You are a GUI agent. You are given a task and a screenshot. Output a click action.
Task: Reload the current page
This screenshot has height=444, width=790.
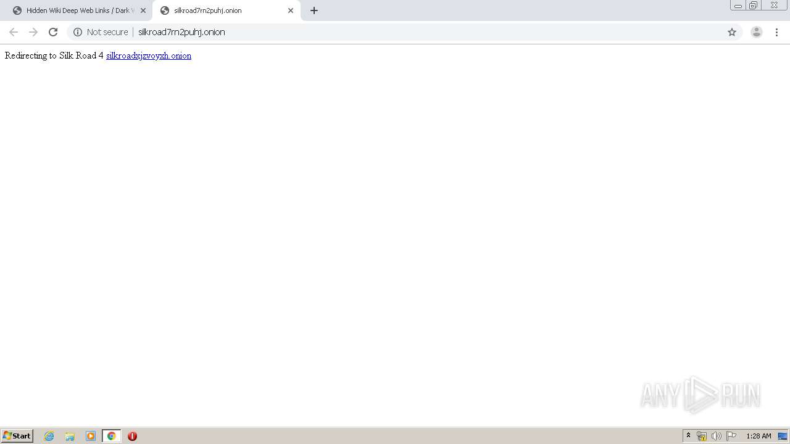point(53,32)
